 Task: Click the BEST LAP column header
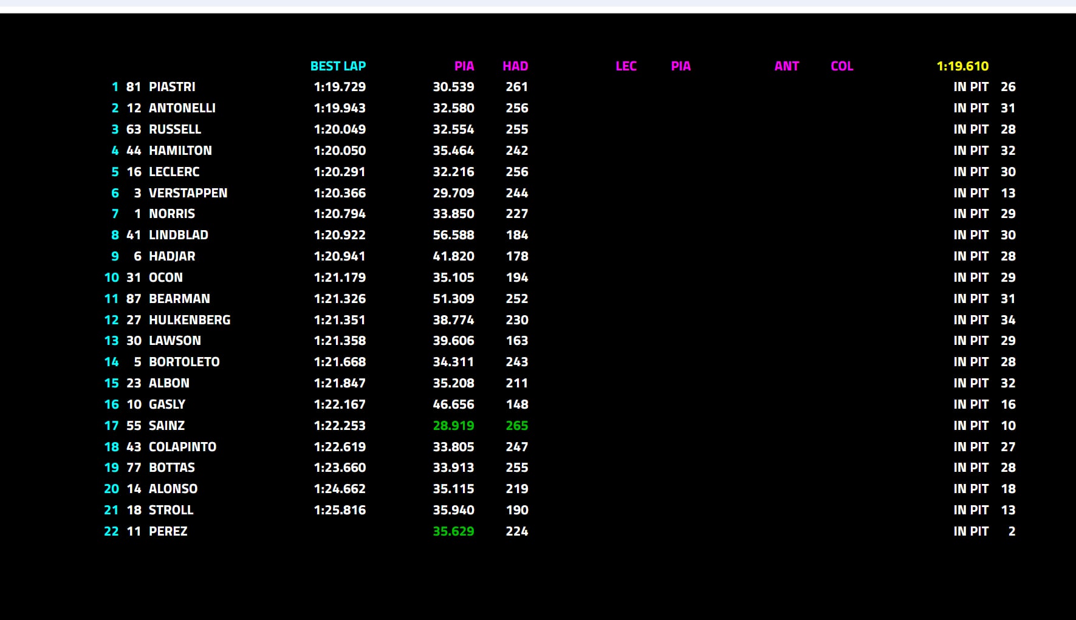point(338,66)
